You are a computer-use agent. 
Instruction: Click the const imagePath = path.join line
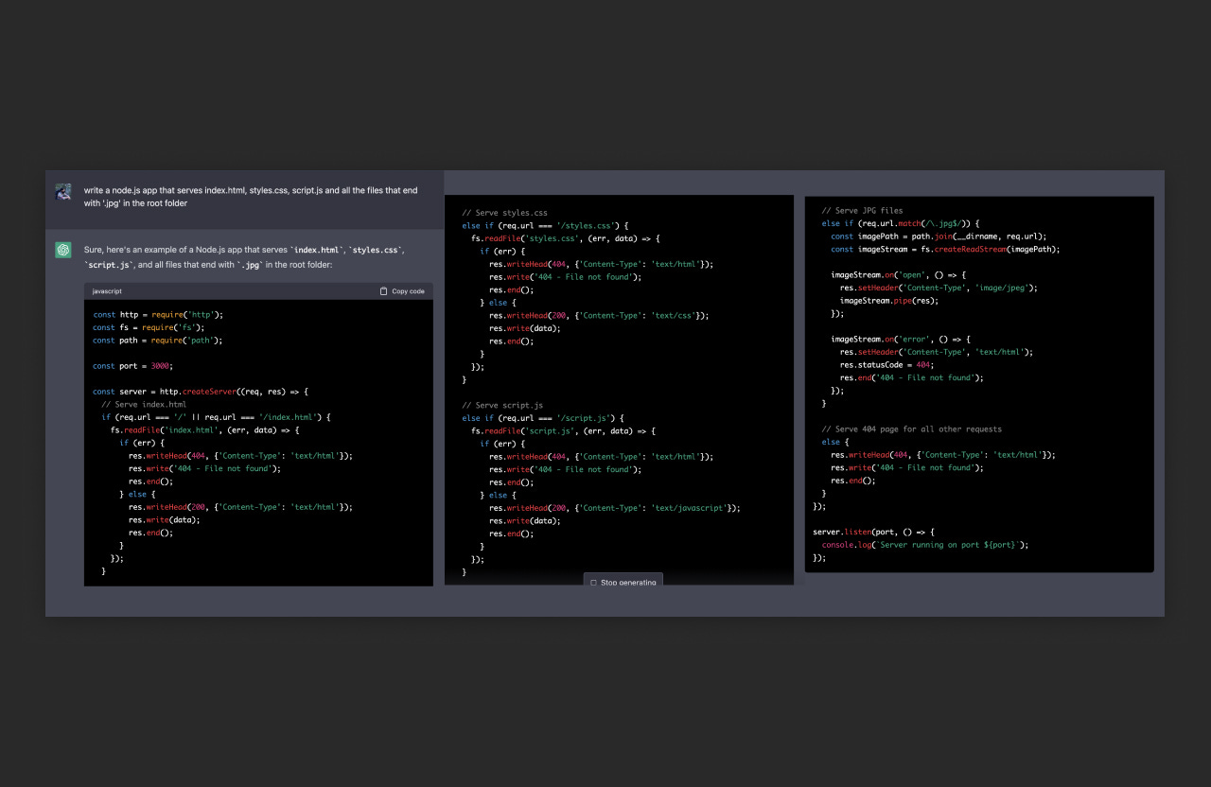(x=939, y=236)
